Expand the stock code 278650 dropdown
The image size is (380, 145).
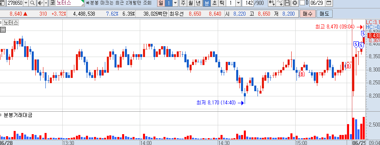26,3
